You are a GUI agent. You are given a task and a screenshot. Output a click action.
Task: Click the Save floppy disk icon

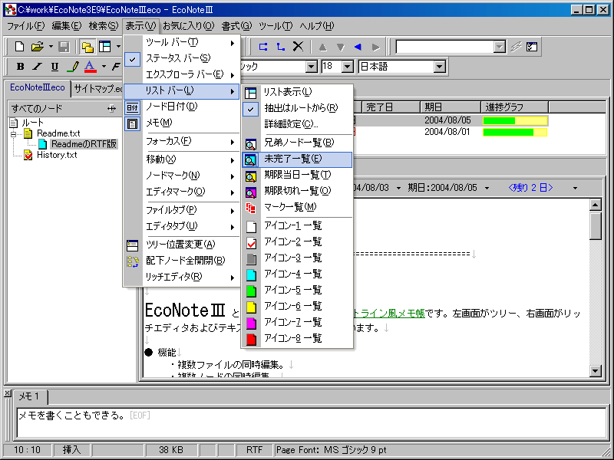click(x=64, y=47)
